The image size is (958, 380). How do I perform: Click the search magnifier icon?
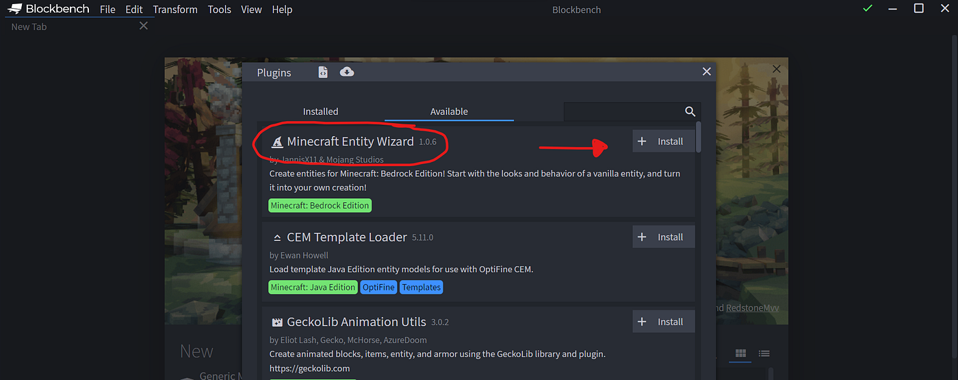[x=690, y=111]
